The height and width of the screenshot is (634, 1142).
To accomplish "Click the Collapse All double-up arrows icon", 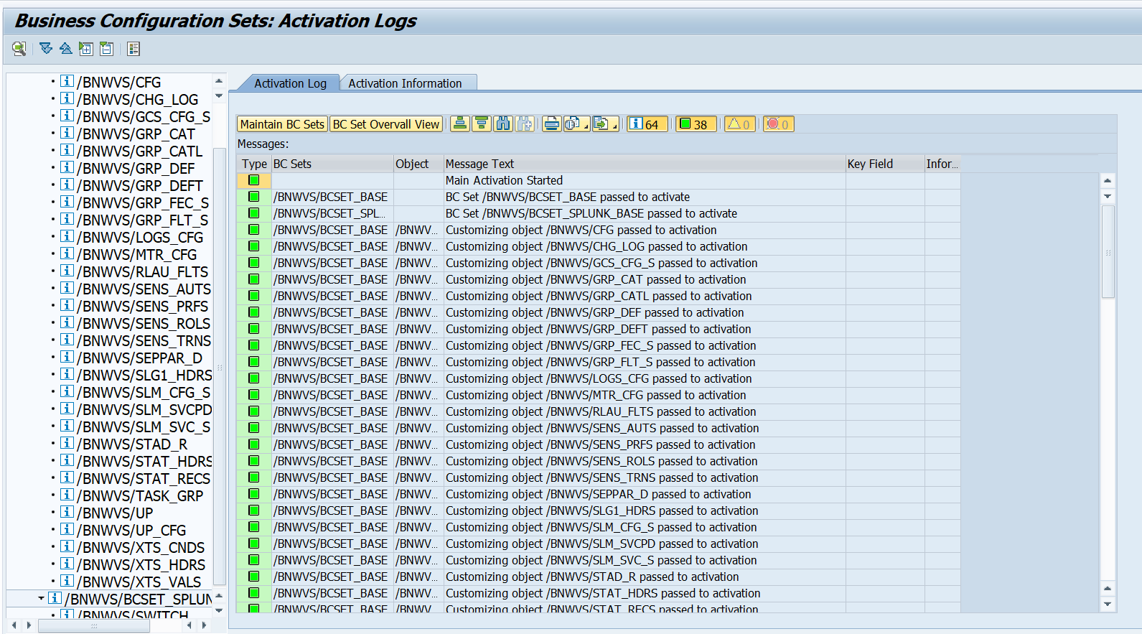I will click(65, 49).
